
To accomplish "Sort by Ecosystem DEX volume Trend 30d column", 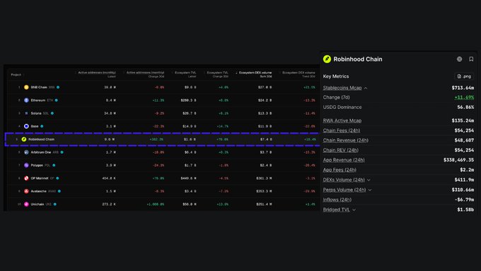I will coord(299,74).
